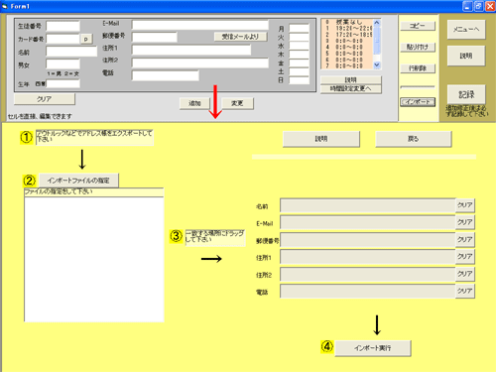The image size is (496, 372).
Task: Focus the 住所1 field in the top panel
Action: tap(191, 50)
